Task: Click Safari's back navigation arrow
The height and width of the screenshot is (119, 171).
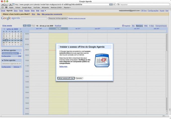Action: coord(3,5)
